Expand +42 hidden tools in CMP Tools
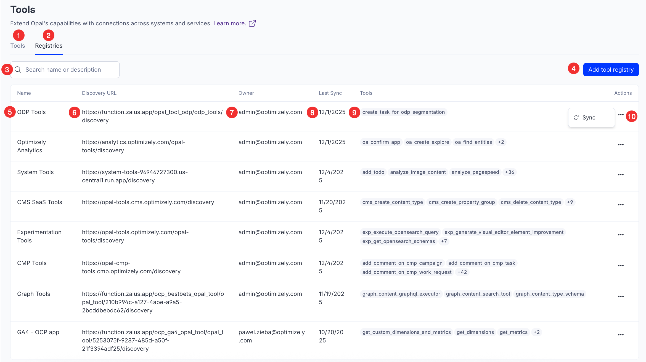 tap(462, 272)
